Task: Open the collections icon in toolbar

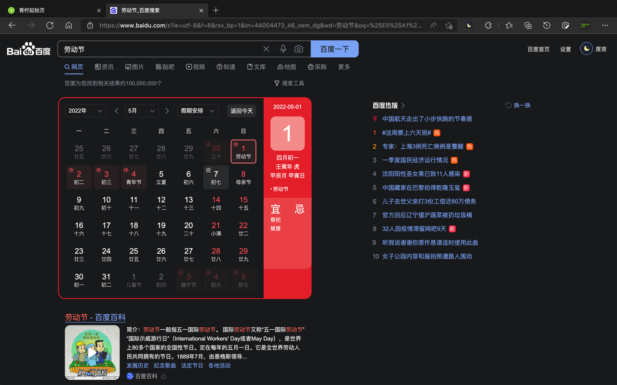Action: [x=528, y=26]
